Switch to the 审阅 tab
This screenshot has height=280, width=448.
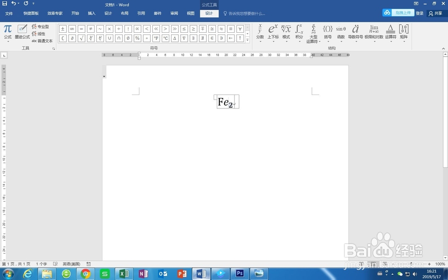(x=174, y=13)
